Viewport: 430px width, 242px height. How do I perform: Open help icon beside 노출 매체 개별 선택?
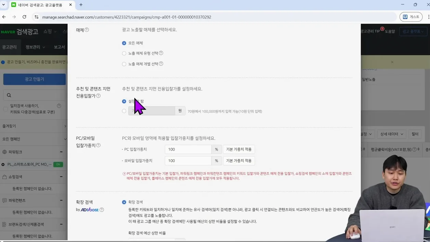(x=161, y=63)
